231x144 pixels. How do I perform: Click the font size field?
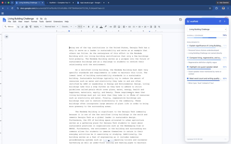click(80, 27)
